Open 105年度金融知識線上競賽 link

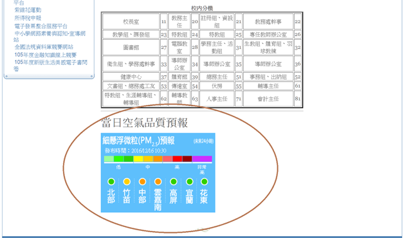pyautogui.click(x=46, y=55)
